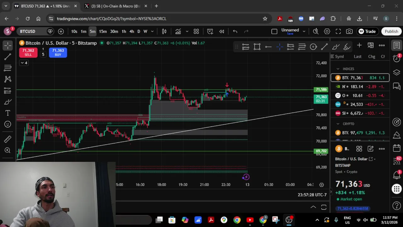This screenshot has width=403, height=227.
Task: Click the Trade button
Action: (x=367, y=31)
